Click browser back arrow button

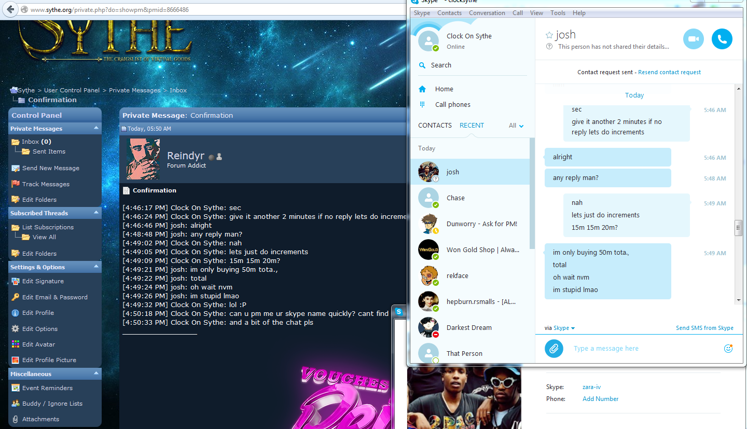click(10, 9)
